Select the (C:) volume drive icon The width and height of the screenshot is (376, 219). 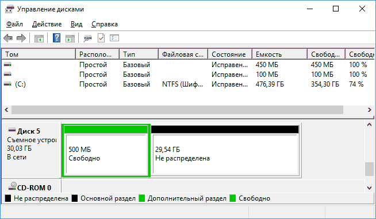tap(7, 84)
